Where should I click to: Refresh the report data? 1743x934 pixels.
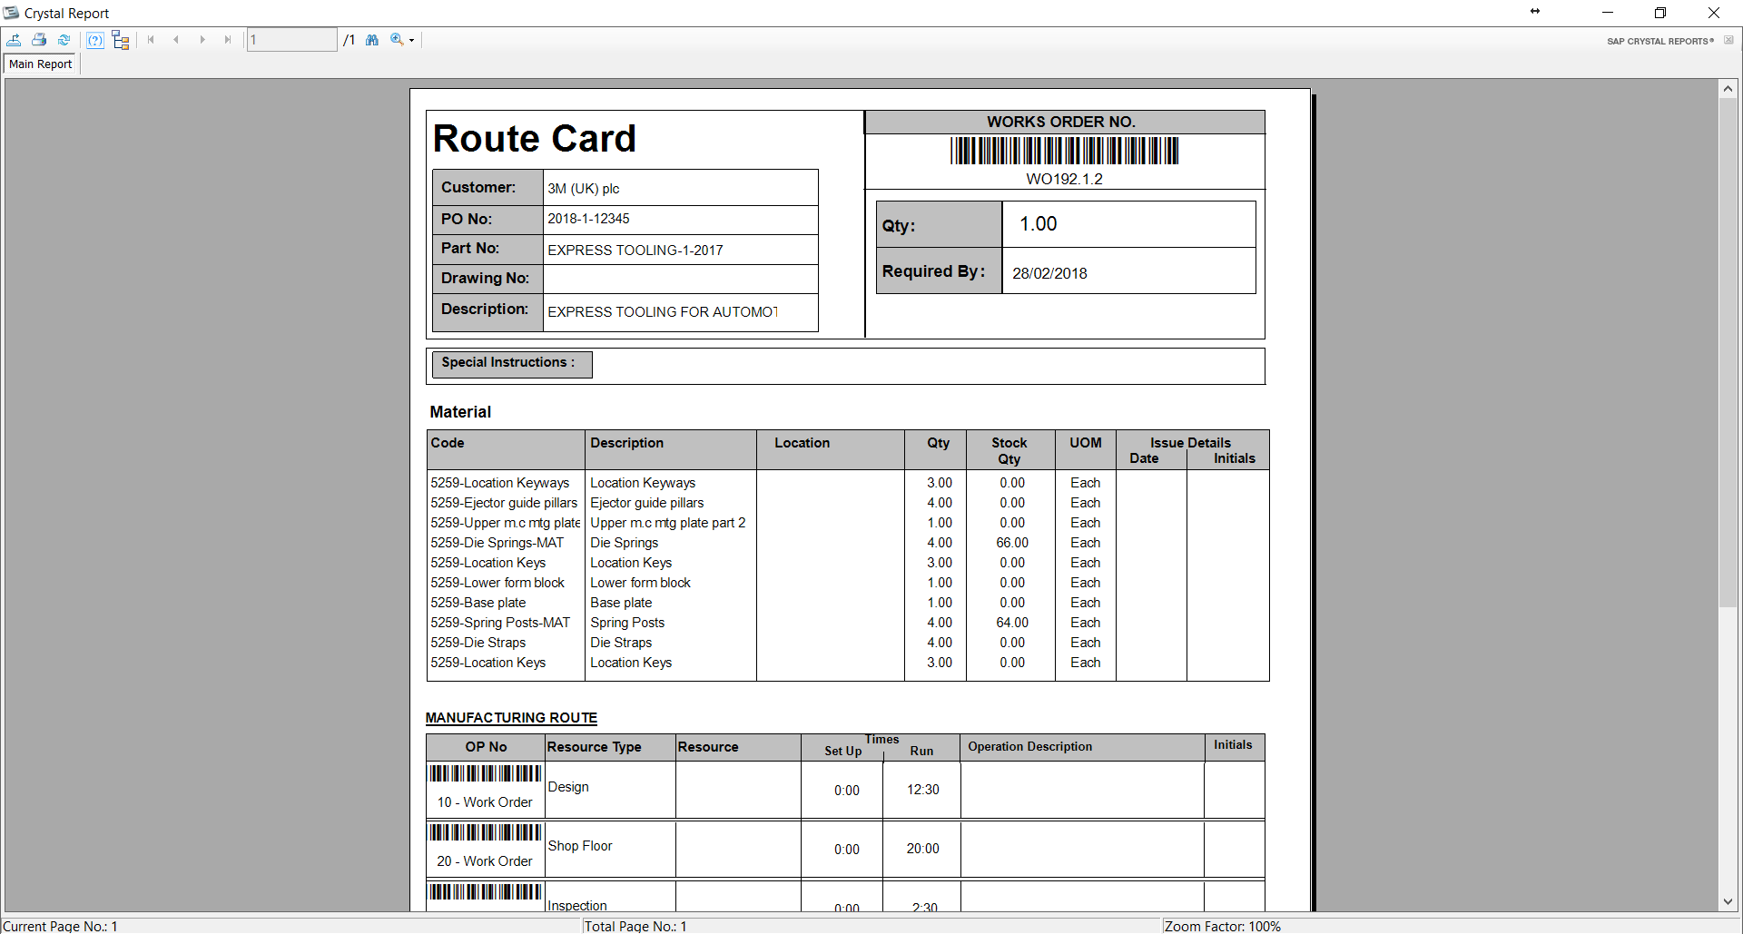(64, 40)
